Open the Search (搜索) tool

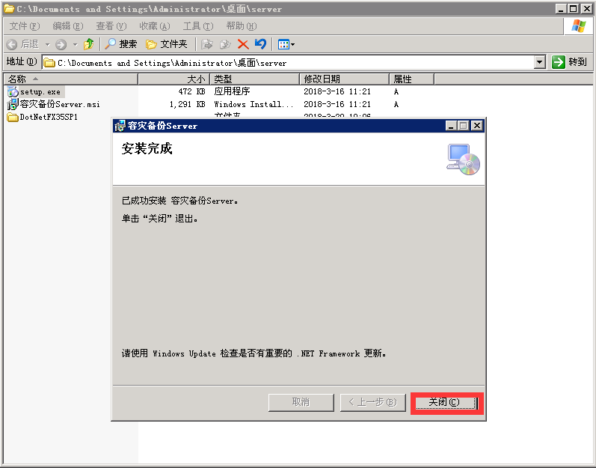tap(120, 44)
